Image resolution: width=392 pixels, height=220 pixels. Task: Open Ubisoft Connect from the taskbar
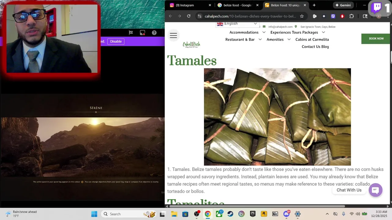pyautogui.click(x=241, y=214)
